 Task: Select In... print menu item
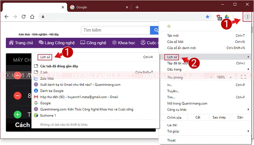point(206,85)
